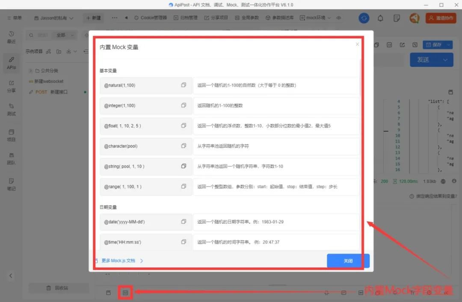The width and height of the screenshot is (462, 302).
Task: Toggle the eye icon next to mock环境
Action: coord(339,18)
